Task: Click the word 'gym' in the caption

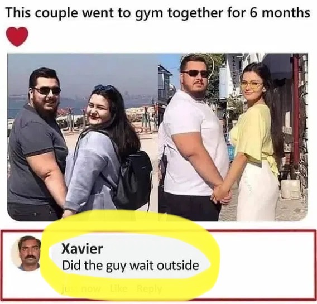Action: (146, 13)
